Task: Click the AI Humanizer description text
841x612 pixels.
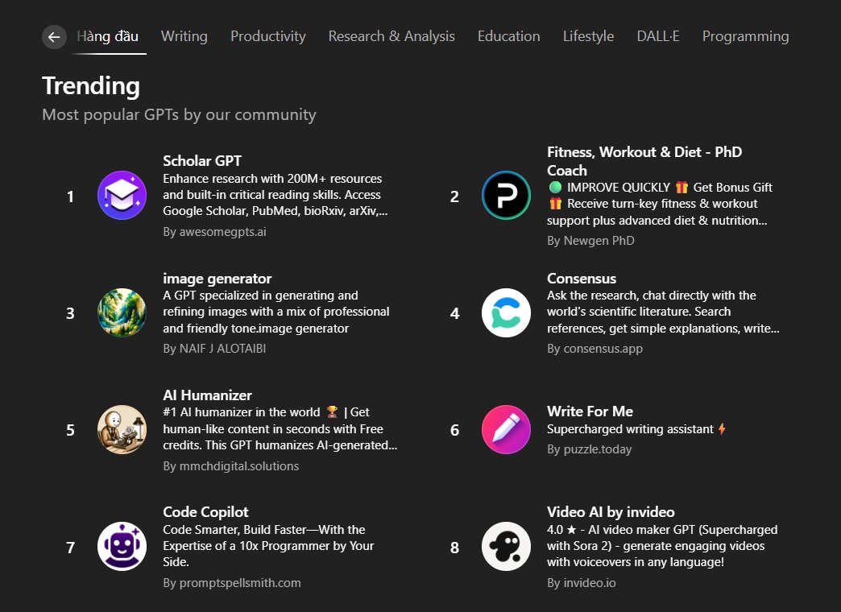Action: click(x=280, y=428)
